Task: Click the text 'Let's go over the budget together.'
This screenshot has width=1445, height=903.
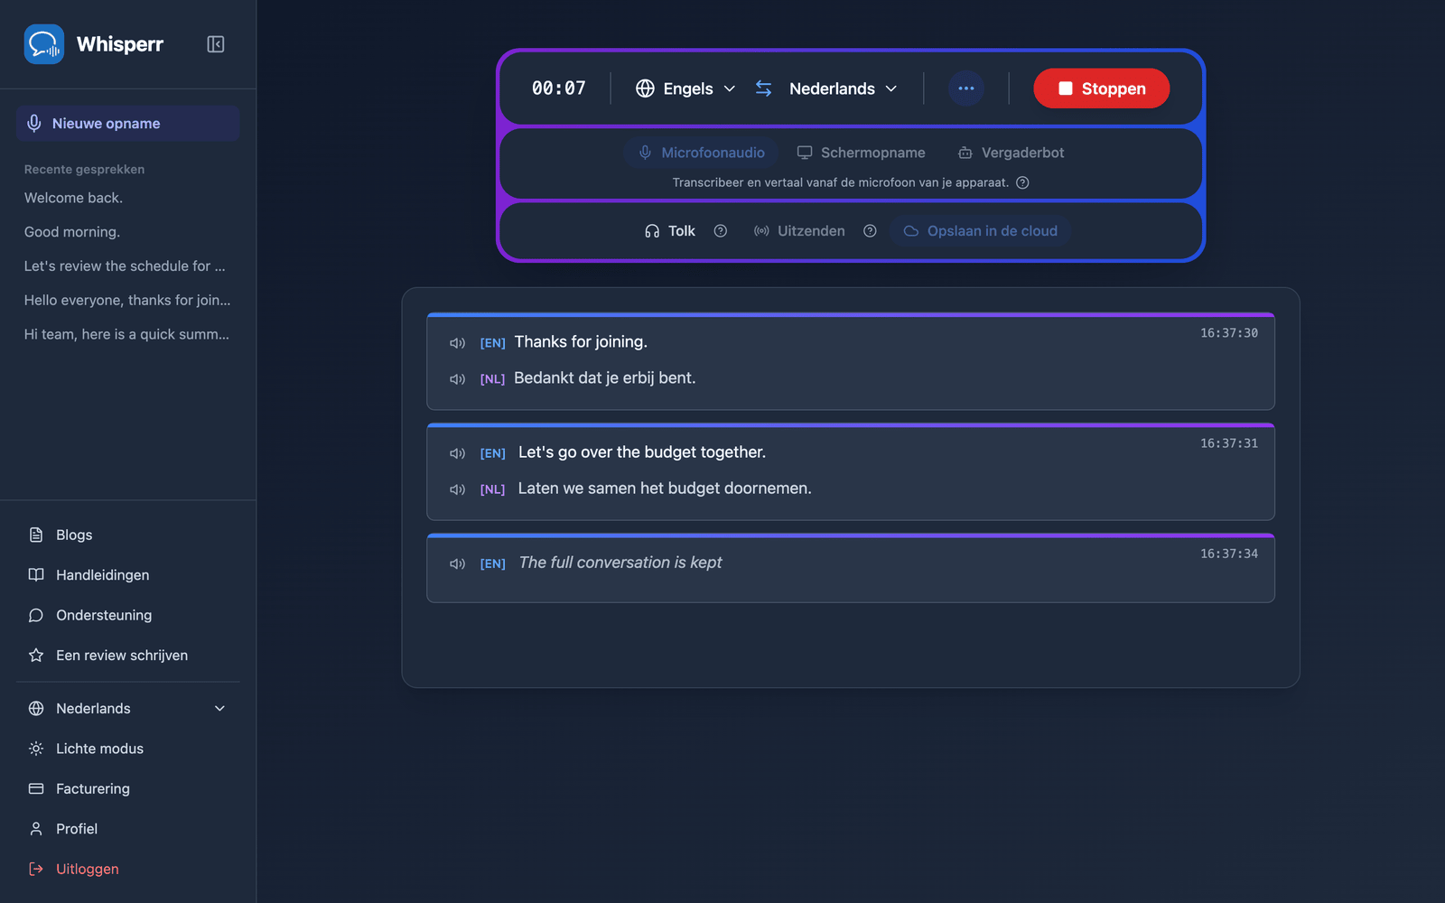Action: [x=642, y=452]
